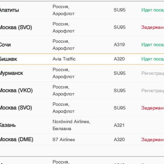Click Регистрация status in Мурманск row
Viewport: 164px width, 164px height.
152,73
